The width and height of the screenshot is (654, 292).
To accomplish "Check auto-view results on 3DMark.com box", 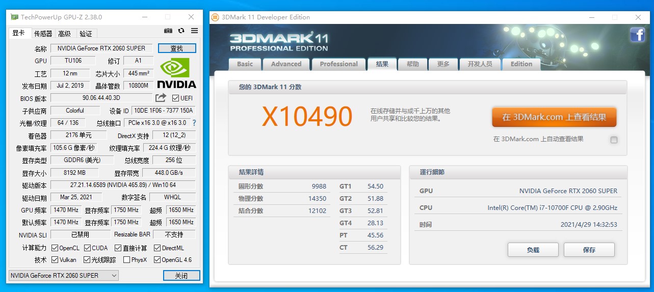I will point(614,140).
